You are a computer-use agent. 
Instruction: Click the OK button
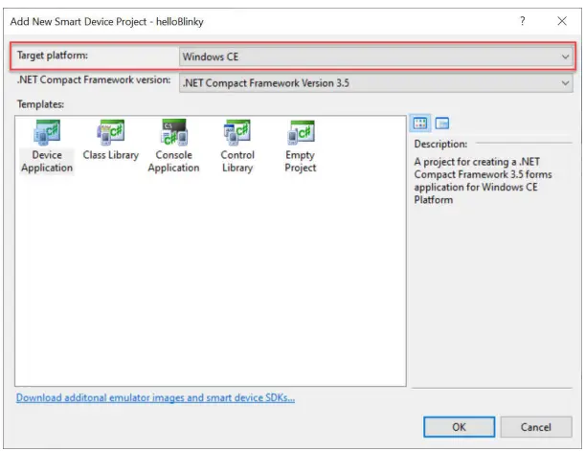(x=459, y=427)
